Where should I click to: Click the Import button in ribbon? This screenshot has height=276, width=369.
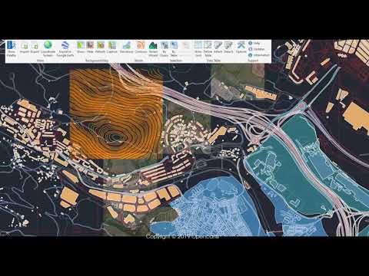(25, 48)
